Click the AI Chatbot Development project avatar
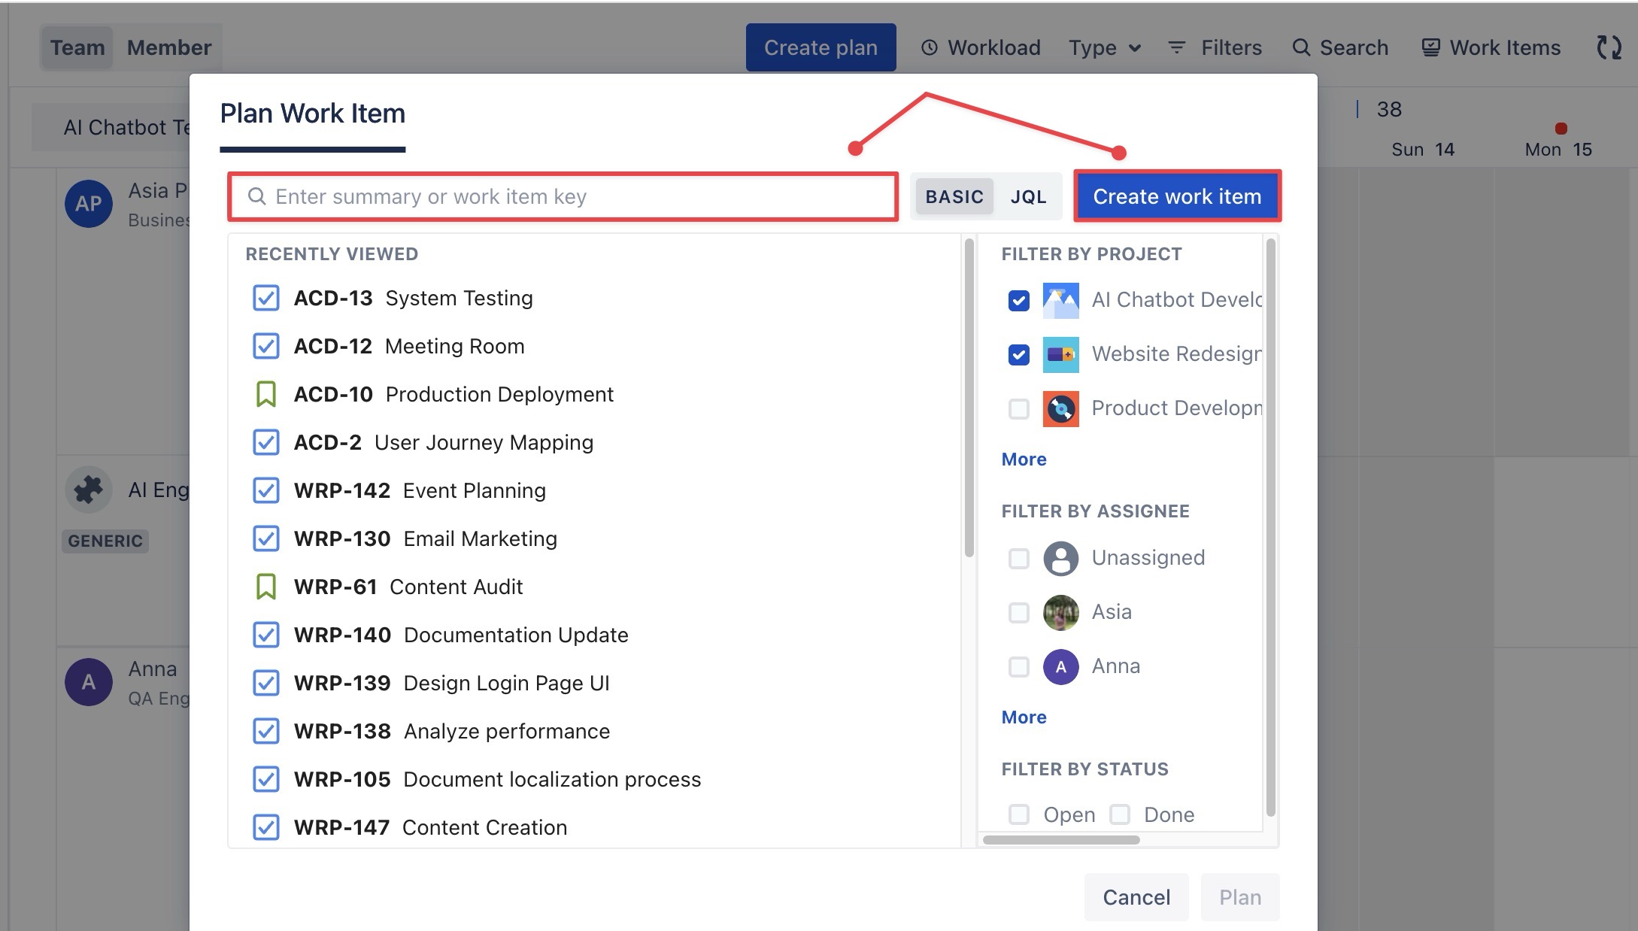 point(1060,300)
